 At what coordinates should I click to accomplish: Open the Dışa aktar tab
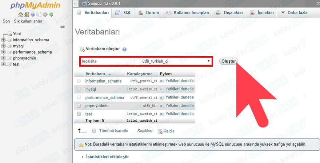click(x=229, y=13)
